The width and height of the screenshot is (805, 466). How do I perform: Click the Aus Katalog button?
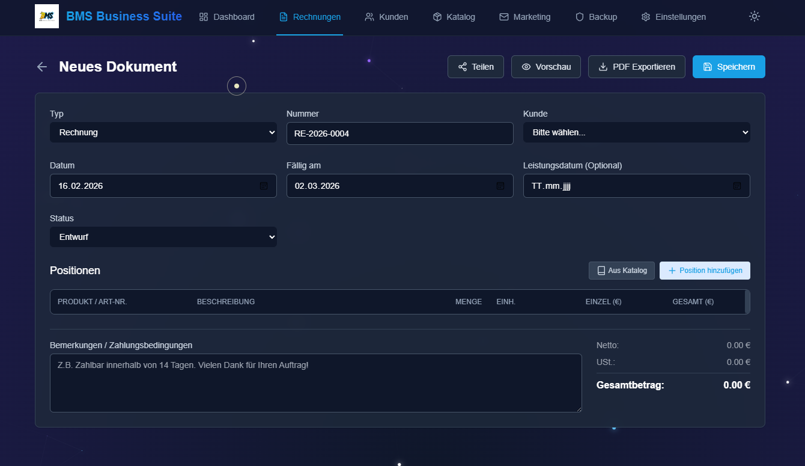click(621, 271)
